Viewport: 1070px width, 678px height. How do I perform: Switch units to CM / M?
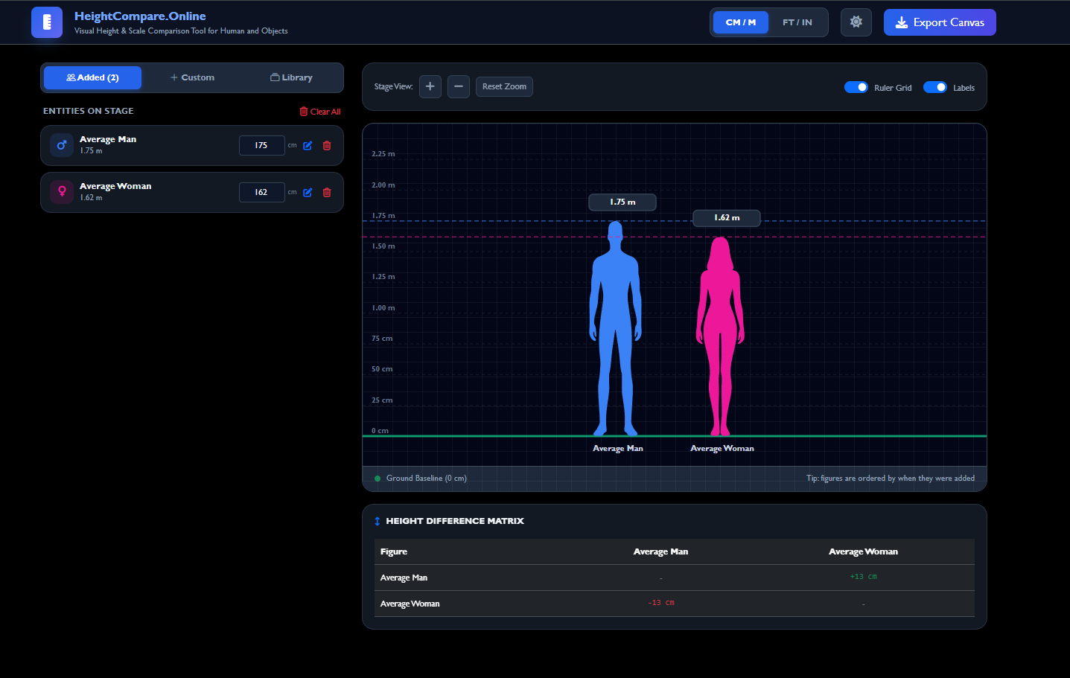click(741, 22)
